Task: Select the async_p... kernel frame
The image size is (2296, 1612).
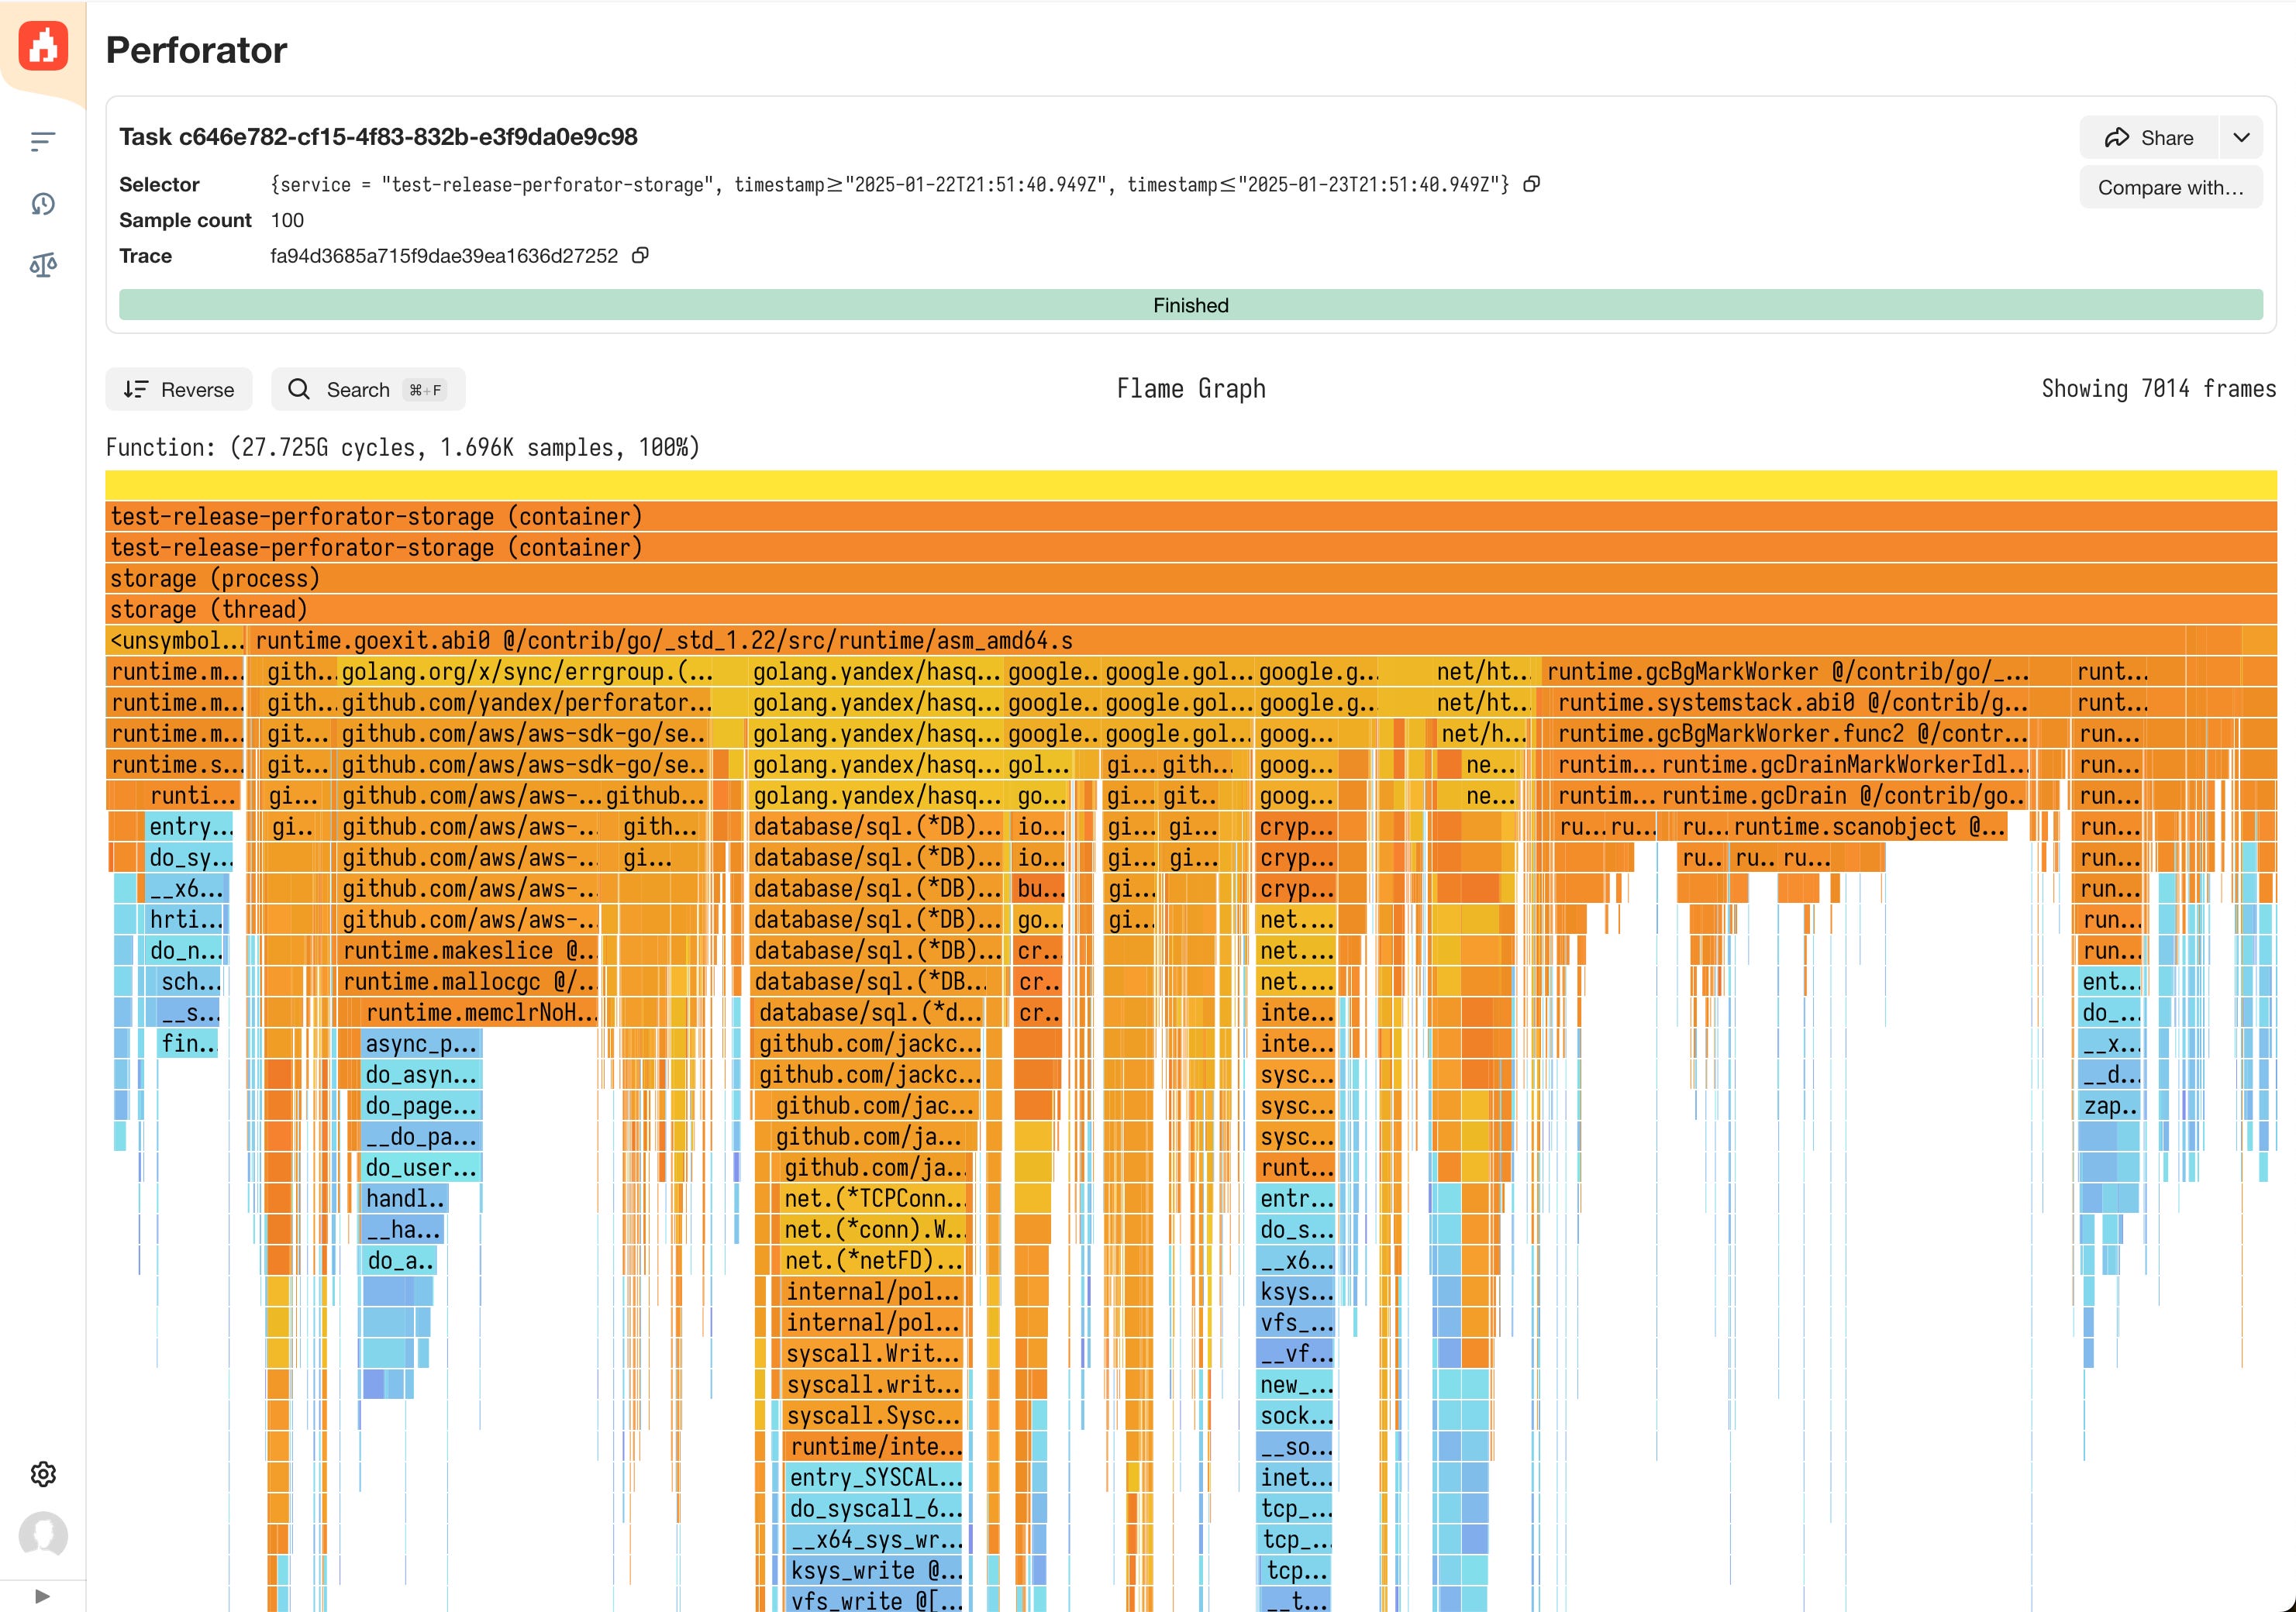Action: point(421,1043)
